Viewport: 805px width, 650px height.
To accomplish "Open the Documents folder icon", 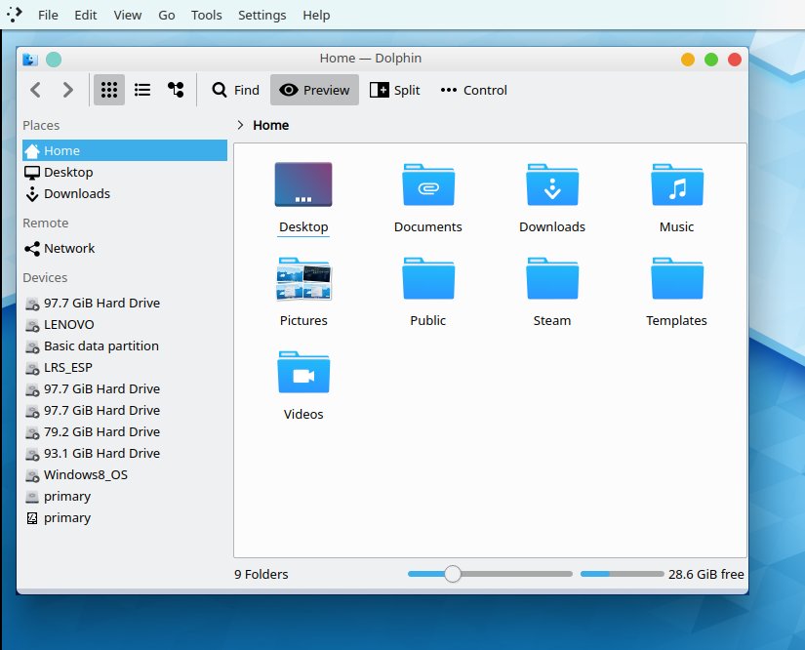I will tap(427, 184).
